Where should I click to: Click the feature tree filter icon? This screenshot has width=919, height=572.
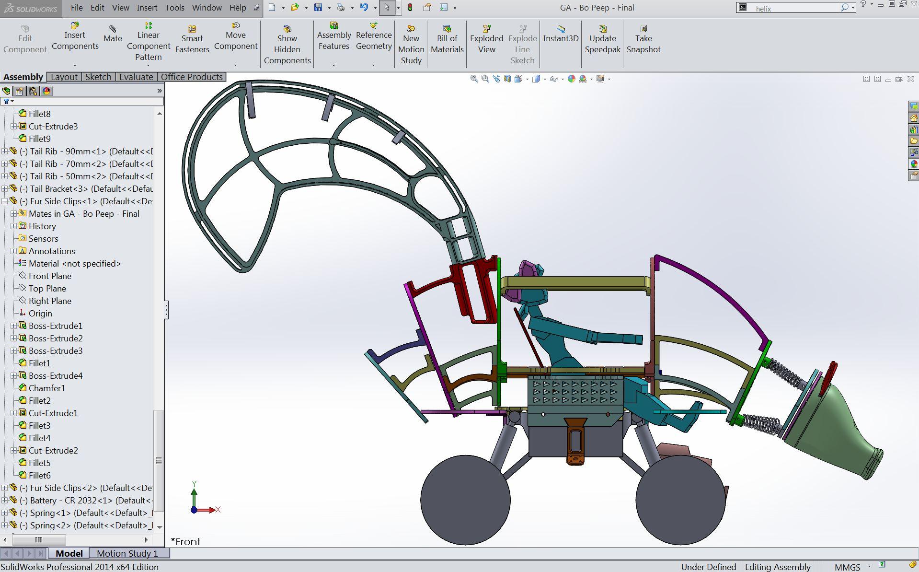pos(6,101)
